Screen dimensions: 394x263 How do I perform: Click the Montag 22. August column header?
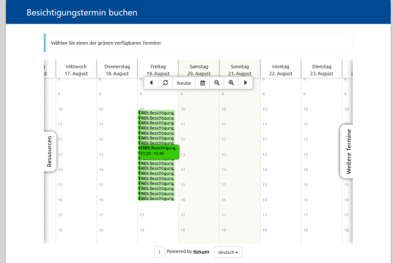click(281, 70)
